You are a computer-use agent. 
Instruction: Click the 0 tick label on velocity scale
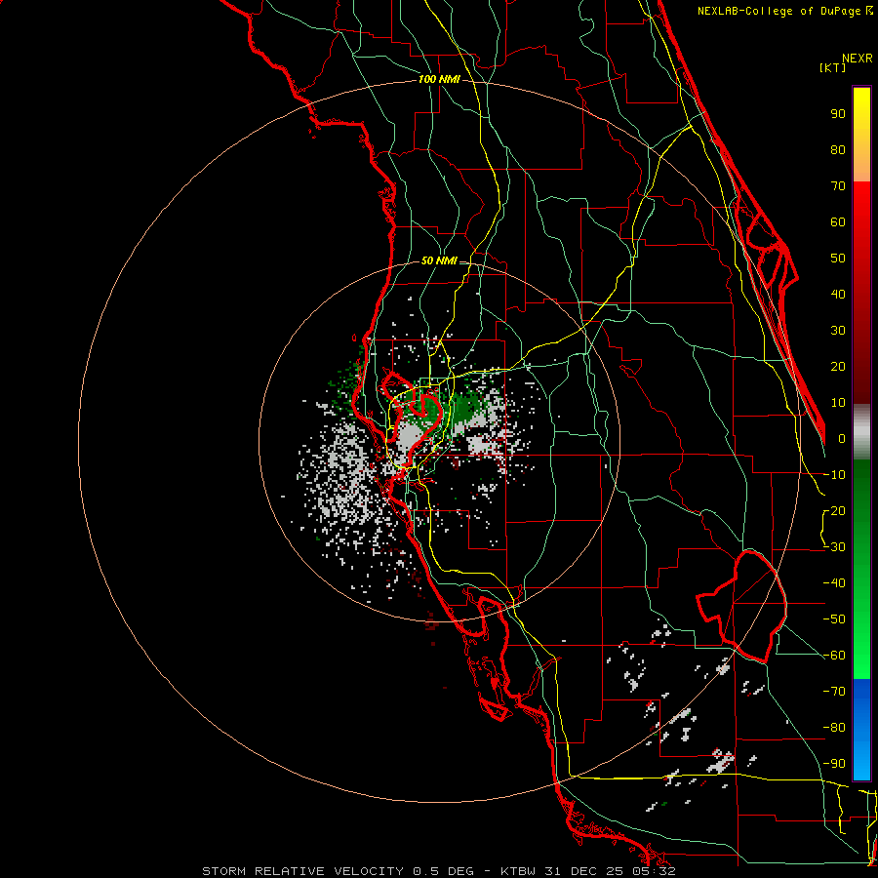(841, 438)
